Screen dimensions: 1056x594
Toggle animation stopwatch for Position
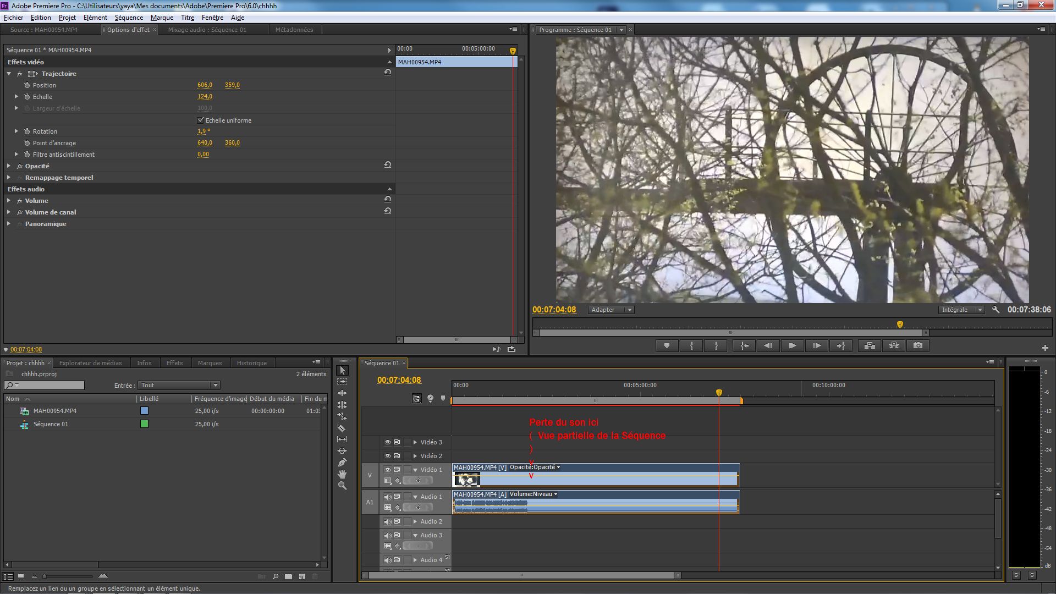pyautogui.click(x=27, y=85)
